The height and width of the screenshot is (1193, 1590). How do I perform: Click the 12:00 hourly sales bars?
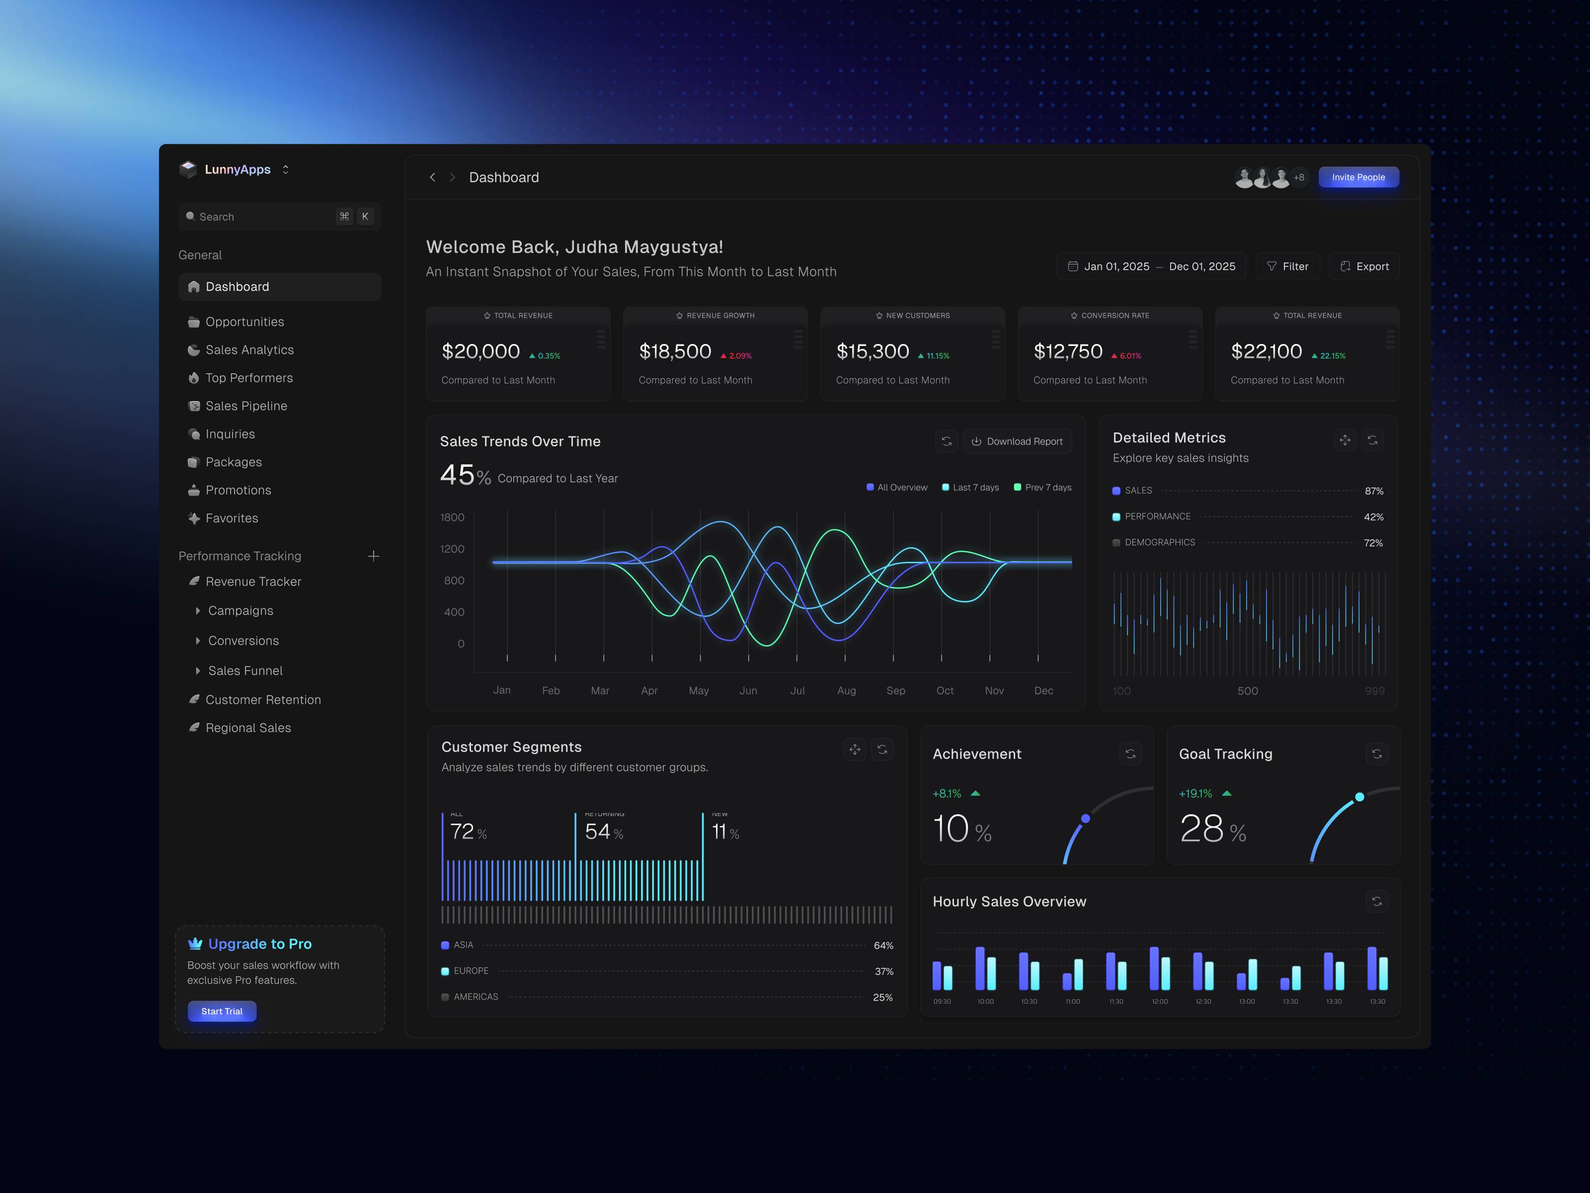1159,968
